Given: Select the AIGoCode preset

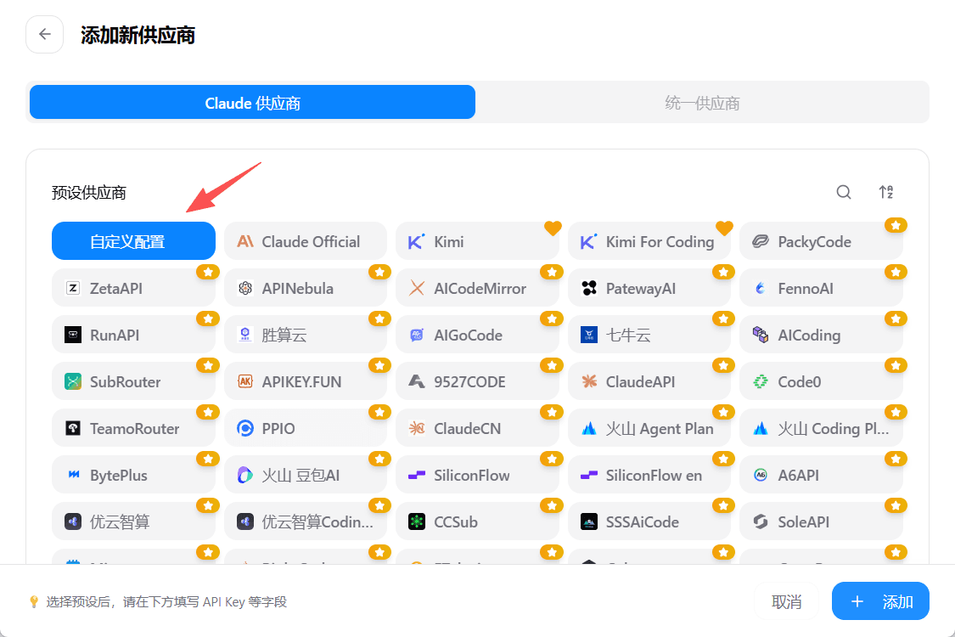Looking at the screenshot, I should 477,335.
